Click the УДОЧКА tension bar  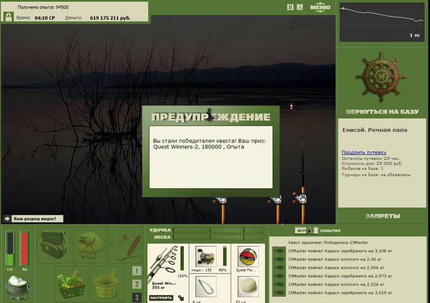click(219, 230)
